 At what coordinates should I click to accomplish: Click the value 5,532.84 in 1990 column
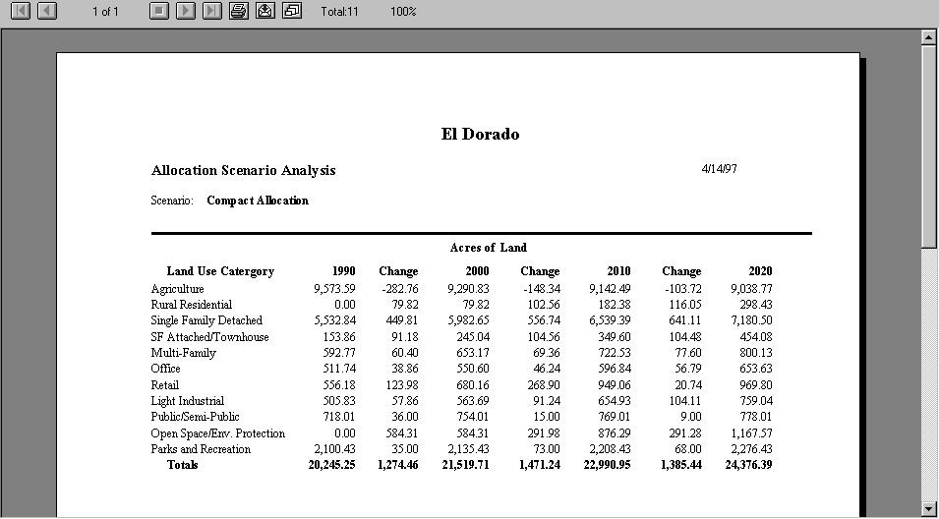(x=334, y=320)
